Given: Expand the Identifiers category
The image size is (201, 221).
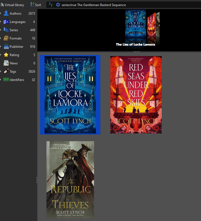Looking at the screenshot, I should coord(1,80).
